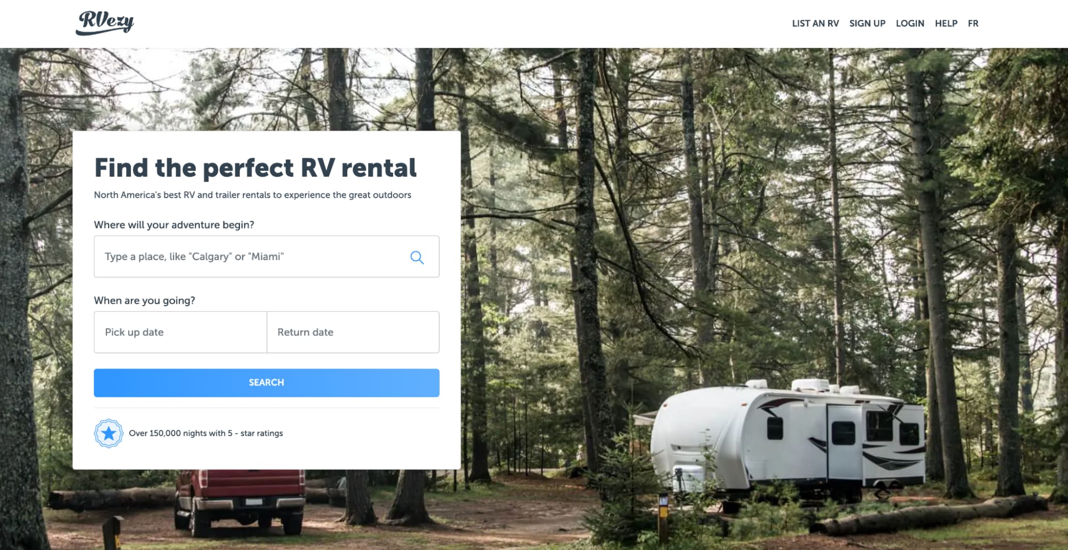Open the Pick up date picker
The height and width of the screenshot is (550, 1068).
coord(181,332)
